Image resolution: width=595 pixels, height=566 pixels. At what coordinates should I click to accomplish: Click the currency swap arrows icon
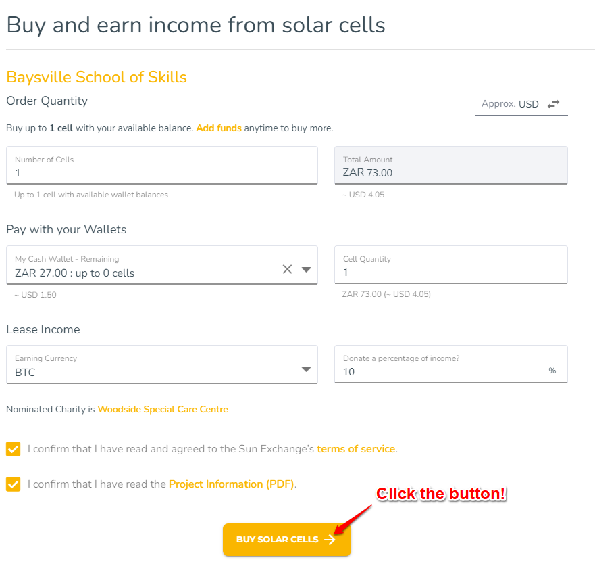(553, 104)
